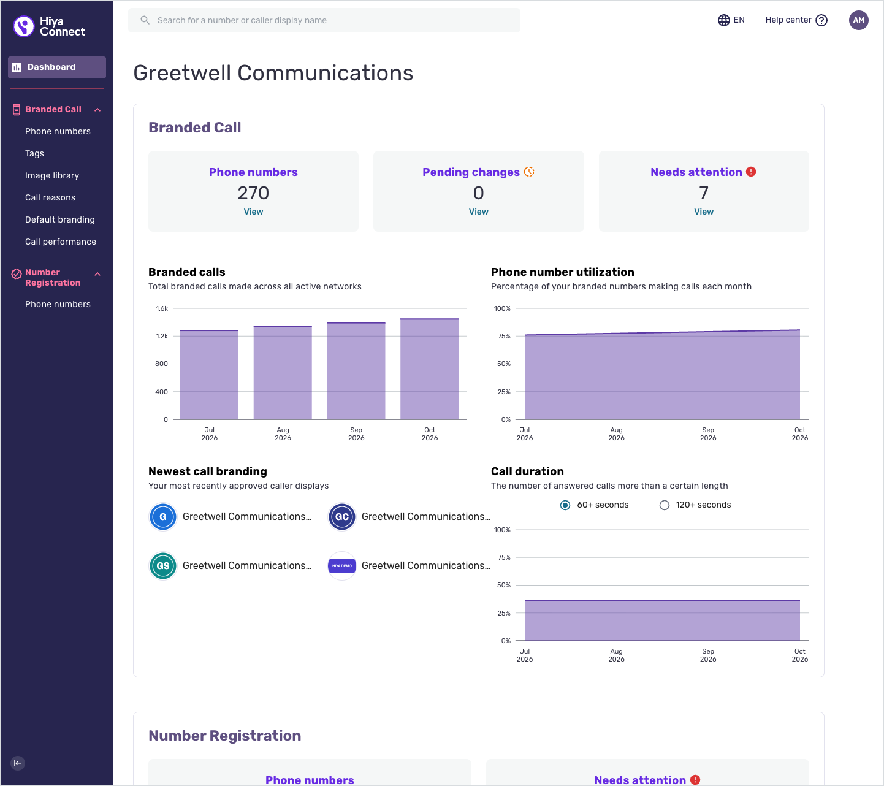Click the 270 phone numbers count

253,193
